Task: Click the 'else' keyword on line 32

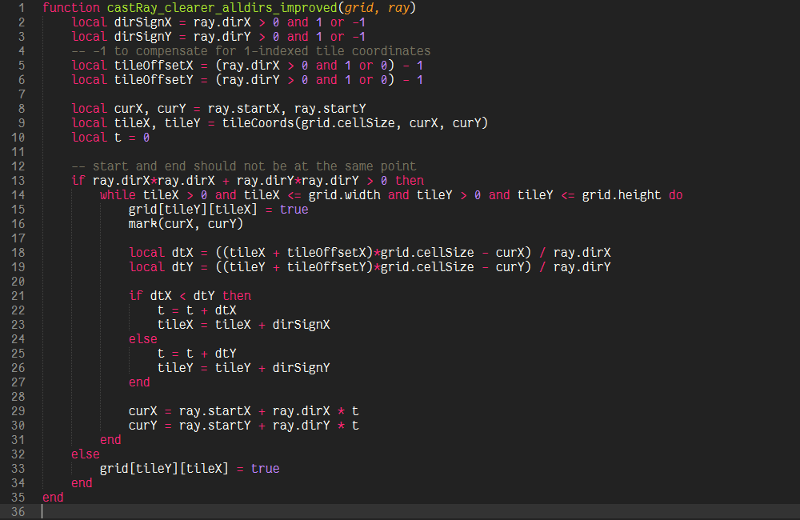Action: [86, 454]
